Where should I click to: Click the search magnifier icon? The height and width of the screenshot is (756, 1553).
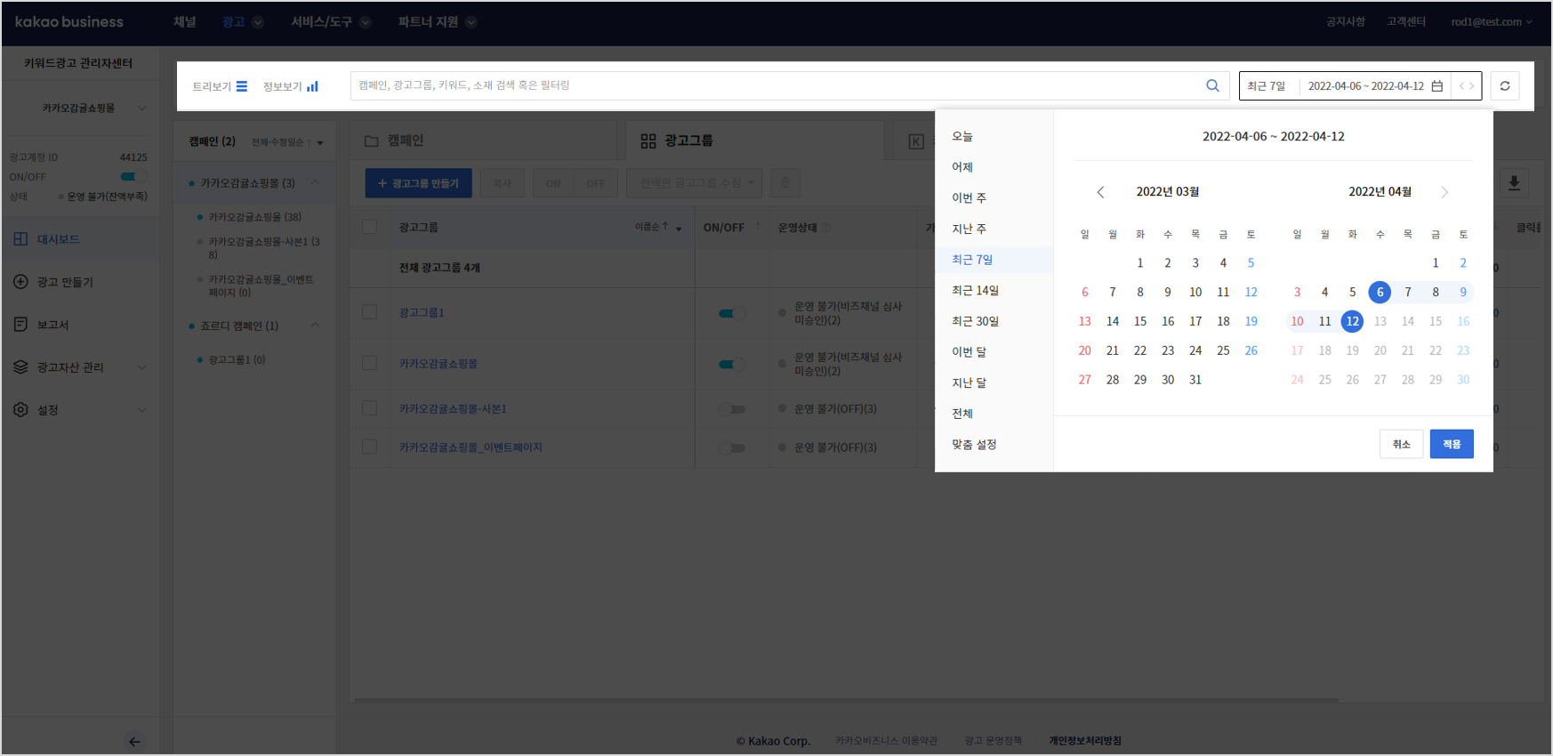pyautogui.click(x=1212, y=85)
